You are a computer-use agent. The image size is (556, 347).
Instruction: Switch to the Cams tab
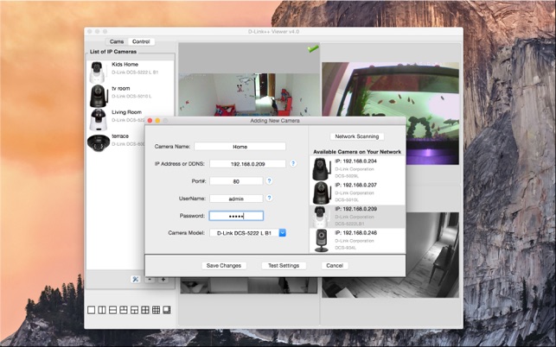coord(117,41)
